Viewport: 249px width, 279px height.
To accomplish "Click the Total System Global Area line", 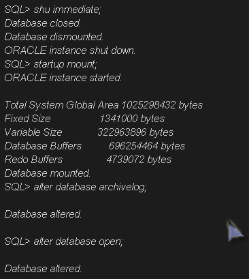I will (103, 105).
